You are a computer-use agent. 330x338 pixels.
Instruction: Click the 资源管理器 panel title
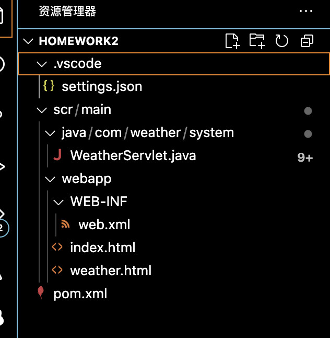click(x=67, y=12)
